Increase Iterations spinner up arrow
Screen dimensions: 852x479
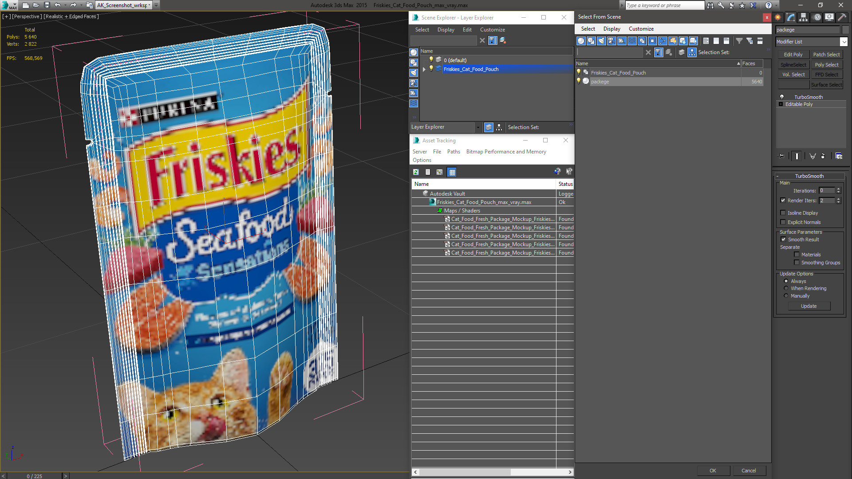[838, 189]
